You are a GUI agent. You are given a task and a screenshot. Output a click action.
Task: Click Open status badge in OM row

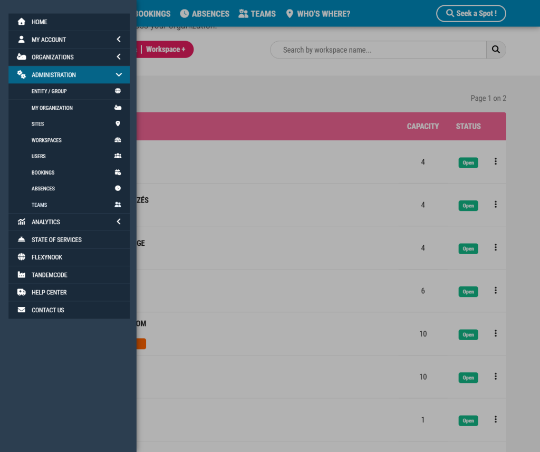(x=468, y=334)
